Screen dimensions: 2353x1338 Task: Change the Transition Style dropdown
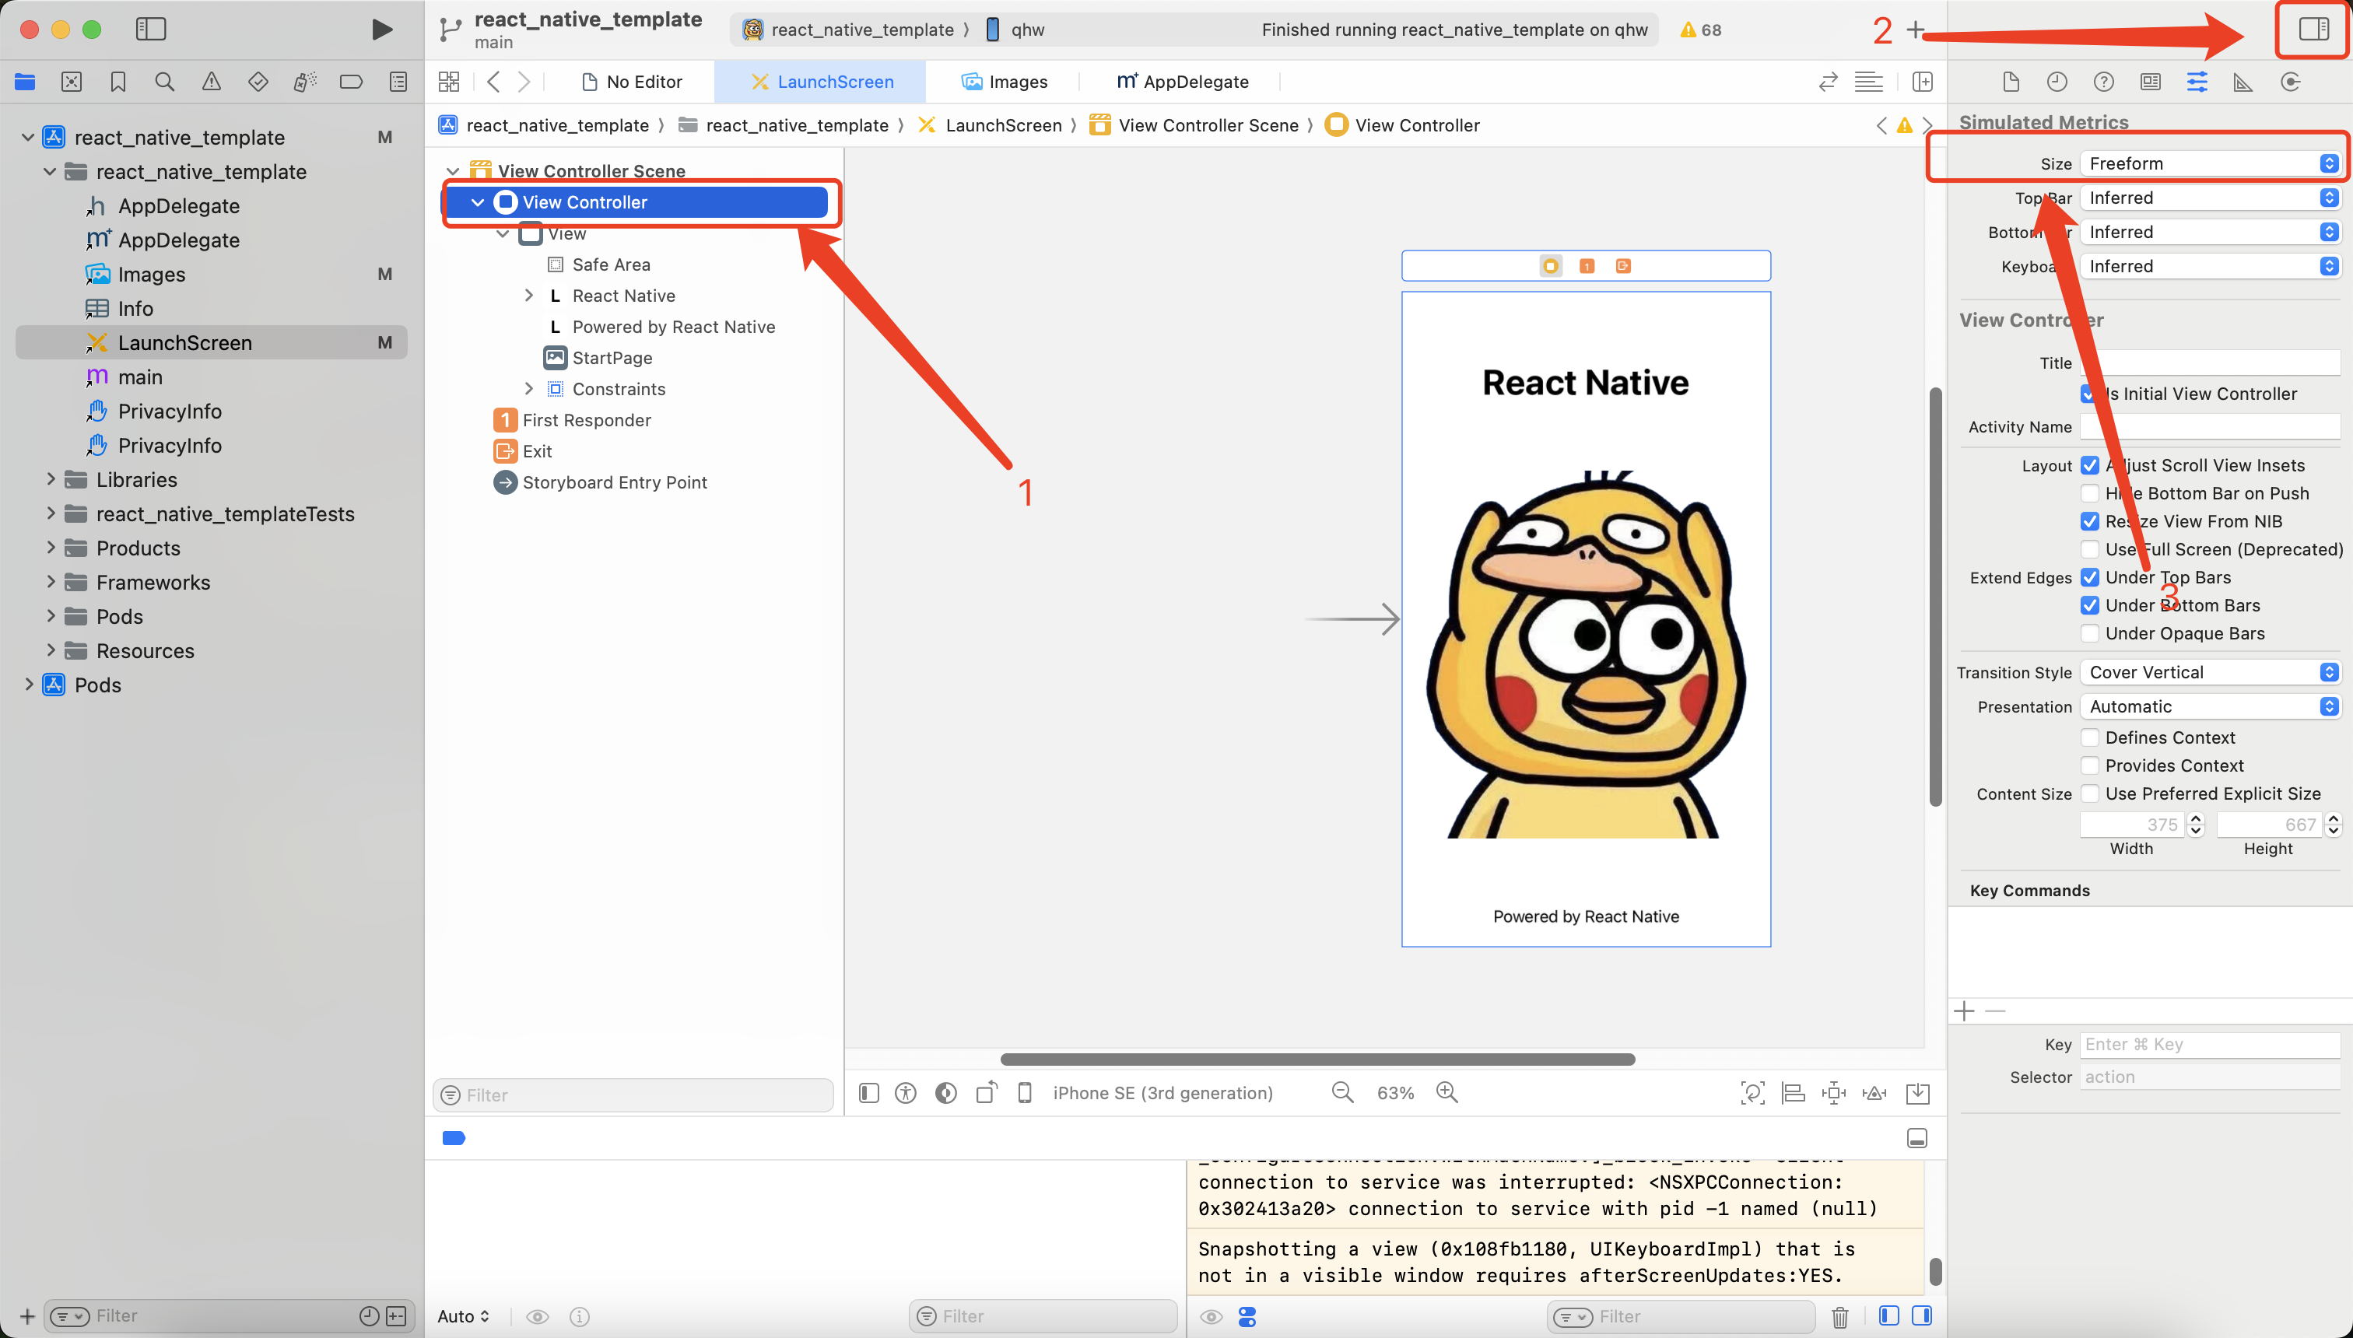click(2210, 672)
